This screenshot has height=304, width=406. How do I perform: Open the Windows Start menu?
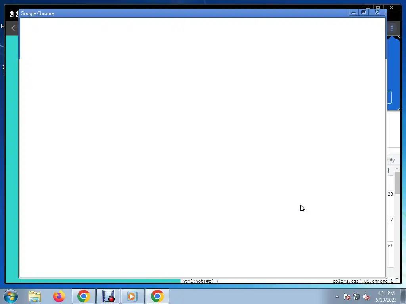coord(11,296)
